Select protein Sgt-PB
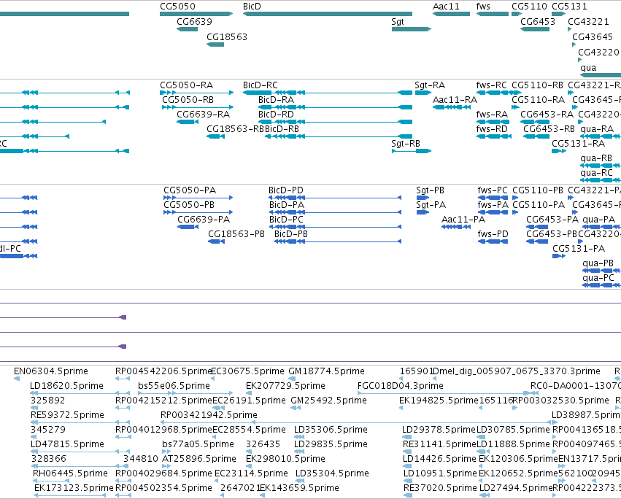Viewport: 621px width, 499px height. point(423,198)
